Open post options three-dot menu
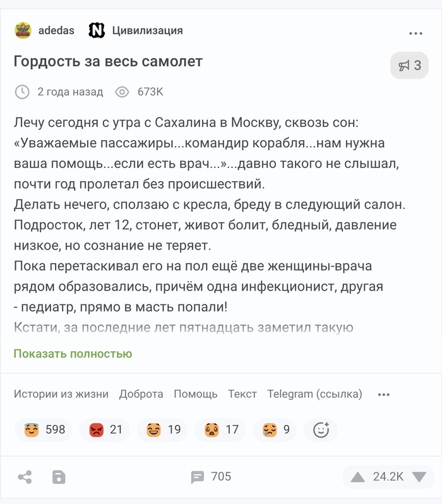The image size is (442, 504). tap(415, 33)
